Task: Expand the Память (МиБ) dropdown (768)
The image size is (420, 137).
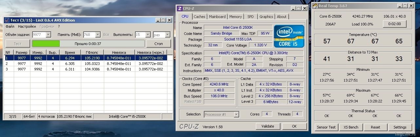Action: pos(98,35)
